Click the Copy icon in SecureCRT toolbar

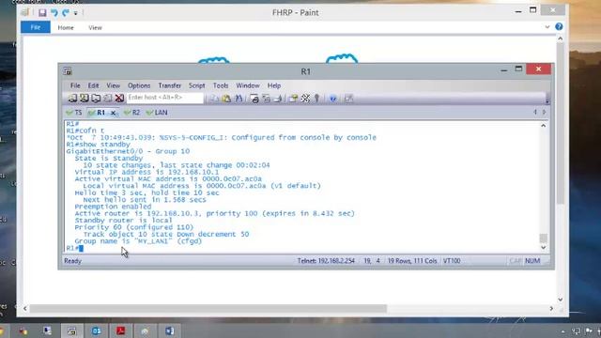(x=215, y=99)
